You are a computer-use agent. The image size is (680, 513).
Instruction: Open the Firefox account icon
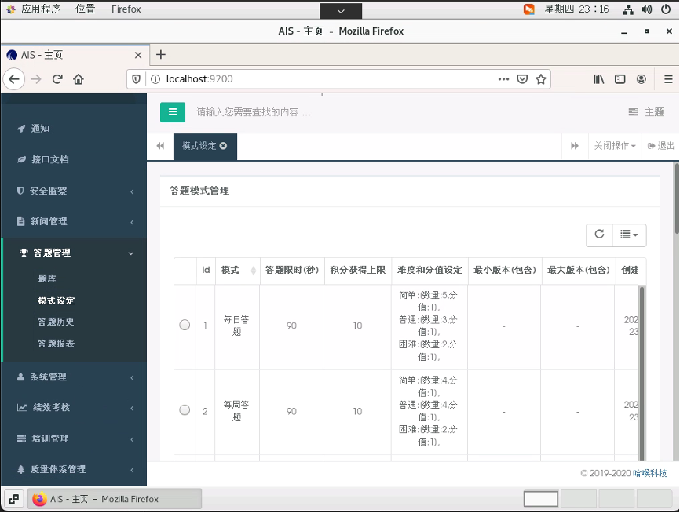coord(642,79)
